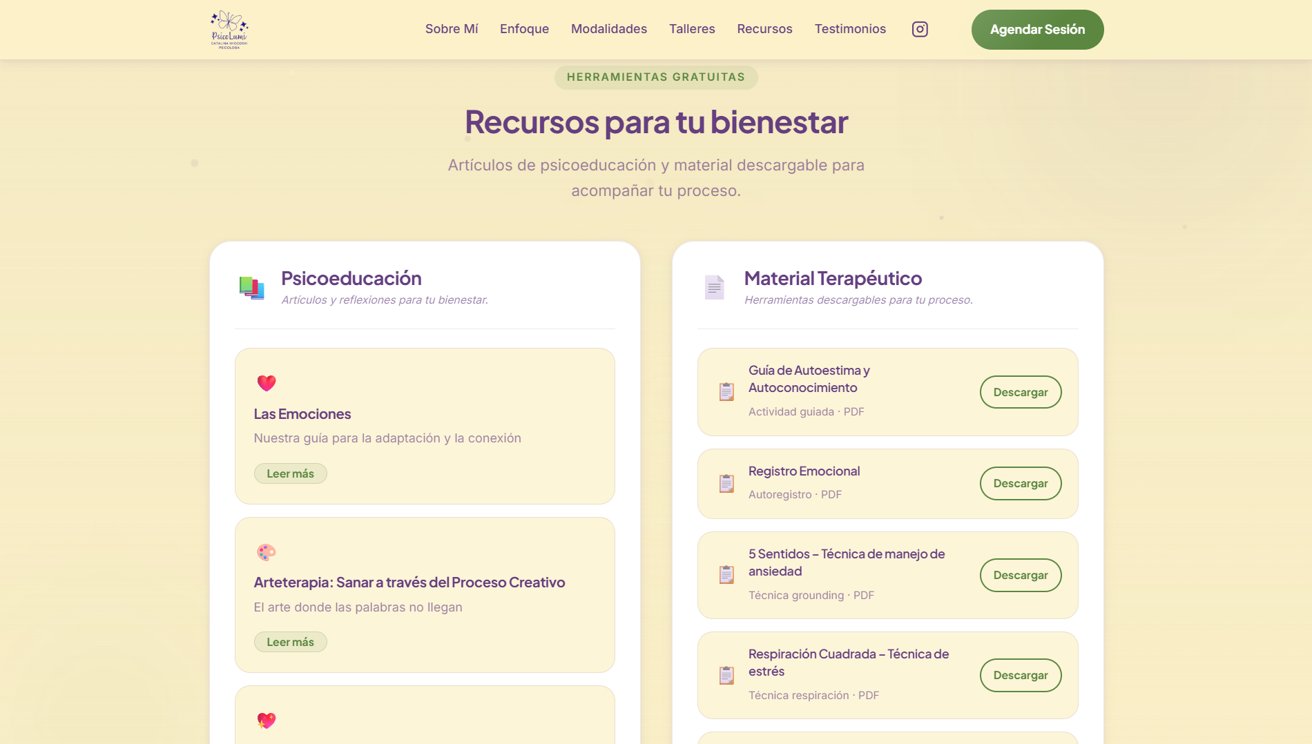Click the Las Emociones article title
The width and height of the screenshot is (1312, 744).
pos(302,414)
